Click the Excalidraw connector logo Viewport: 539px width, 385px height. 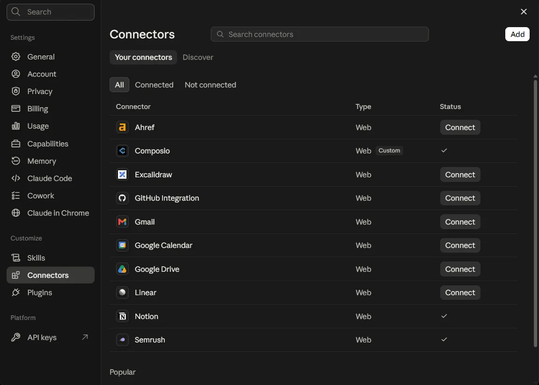point(122,174)
